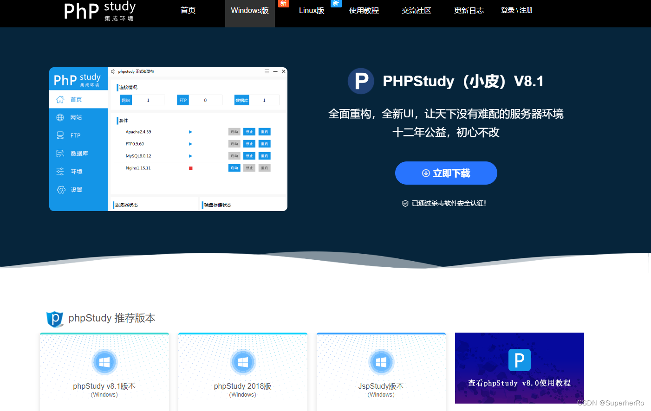Go to the 使用教程 navigation item
Screen dimensions: 651x411
[x=364, y=10]
